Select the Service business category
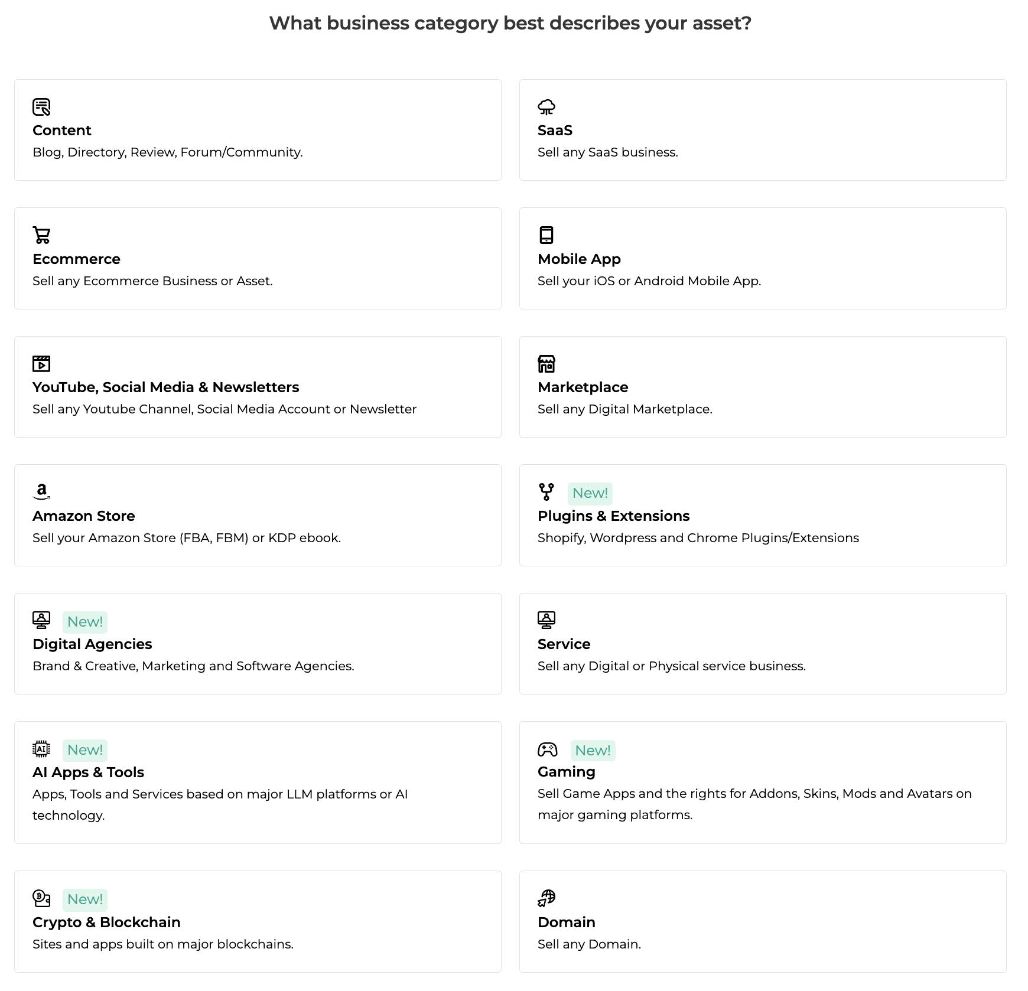 coord(564,644)
